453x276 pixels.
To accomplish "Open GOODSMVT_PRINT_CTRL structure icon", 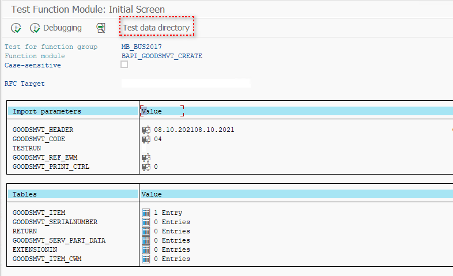I will 146,167.
